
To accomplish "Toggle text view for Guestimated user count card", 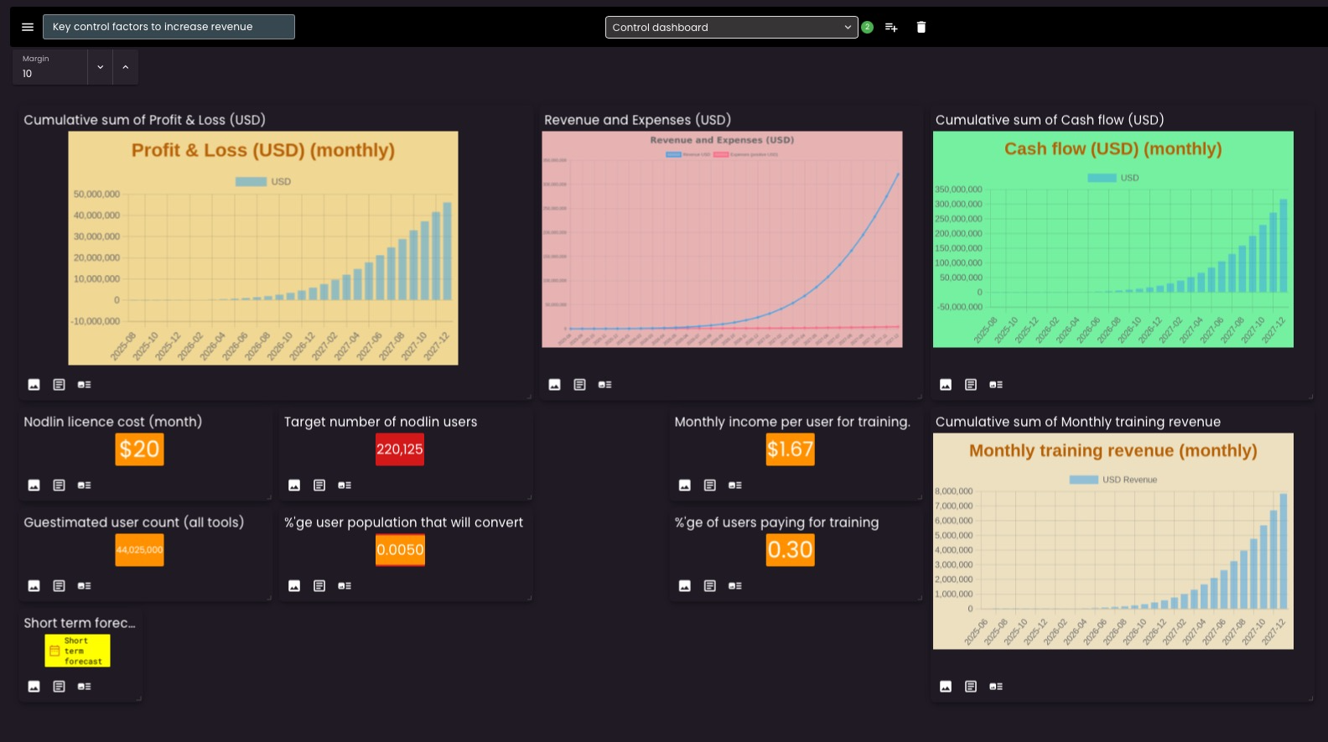I will [x=60, y=586].
